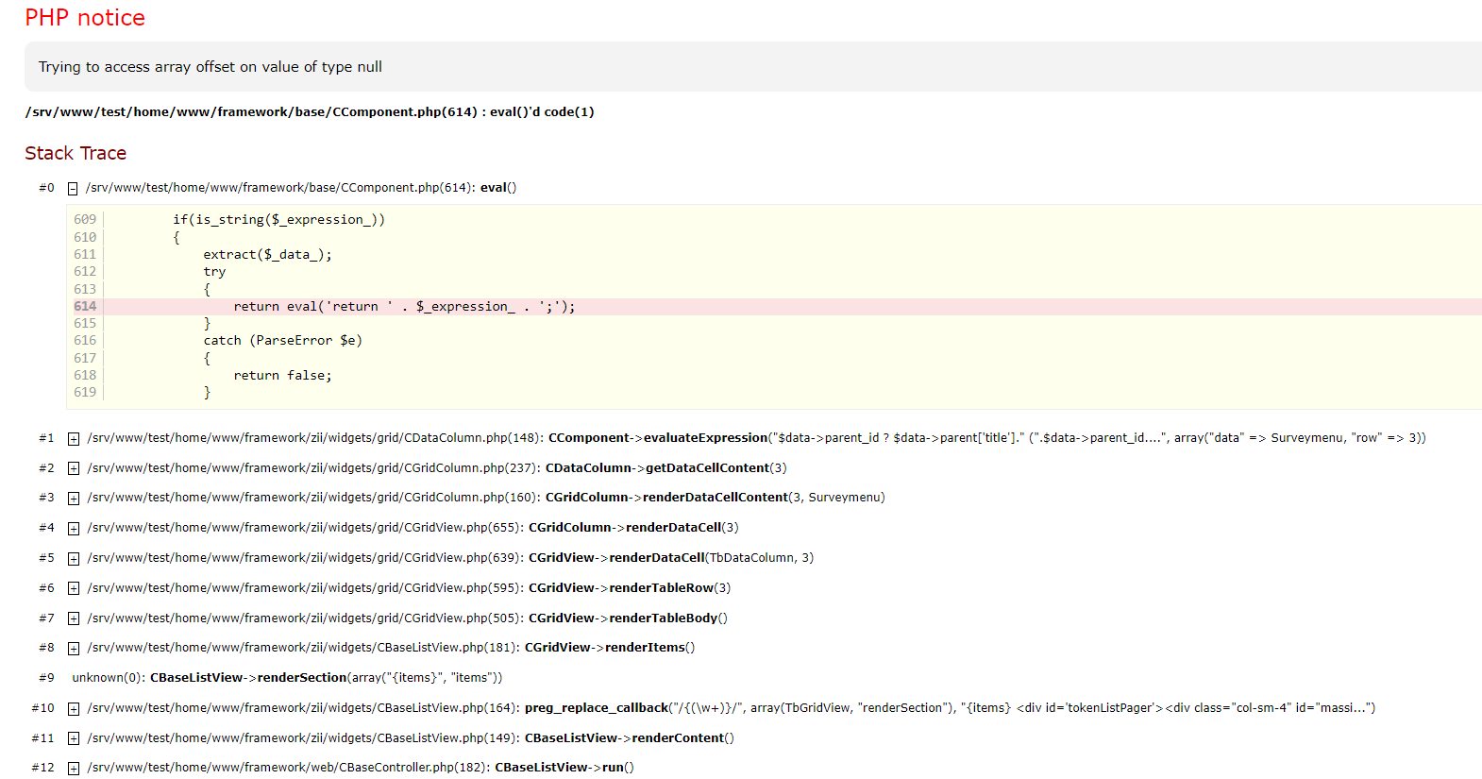The image size is (1482, 779).
Task: Click the unknown(0) renderSection trace entry
Action: 287,678
